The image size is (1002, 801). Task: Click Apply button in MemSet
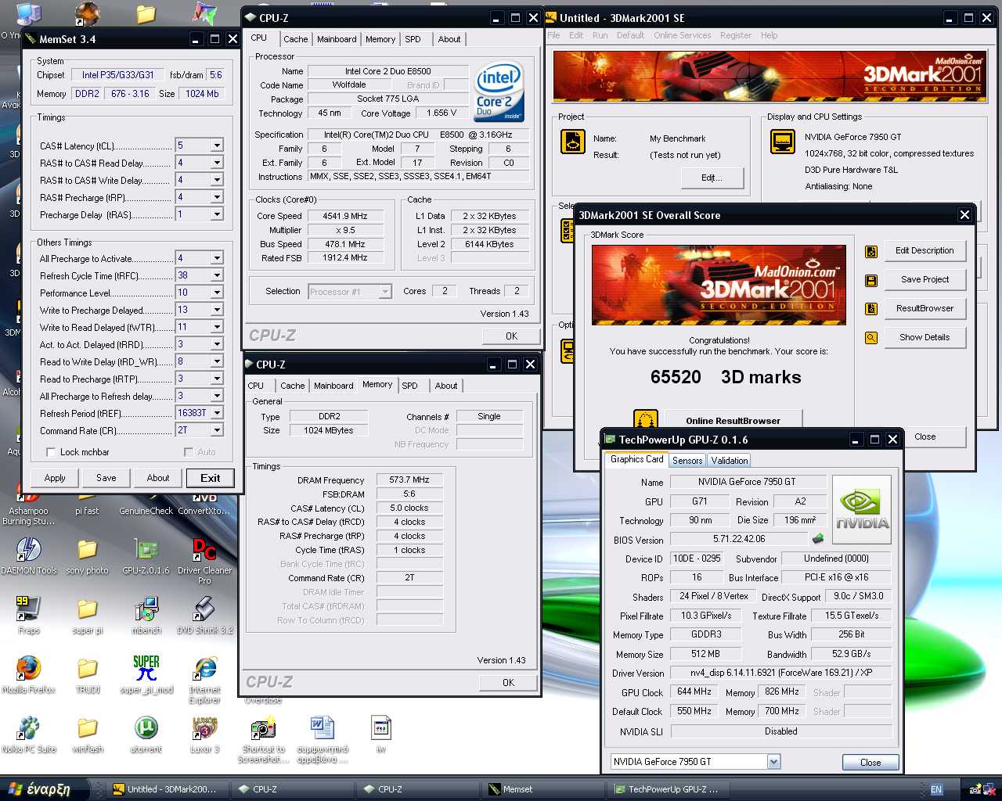55,478
